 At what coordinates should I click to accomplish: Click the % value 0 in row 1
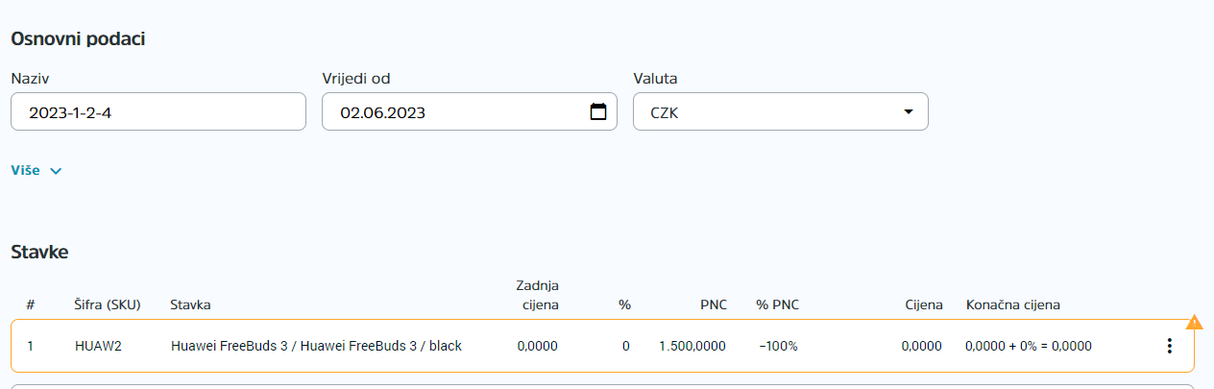pos(626,346)
